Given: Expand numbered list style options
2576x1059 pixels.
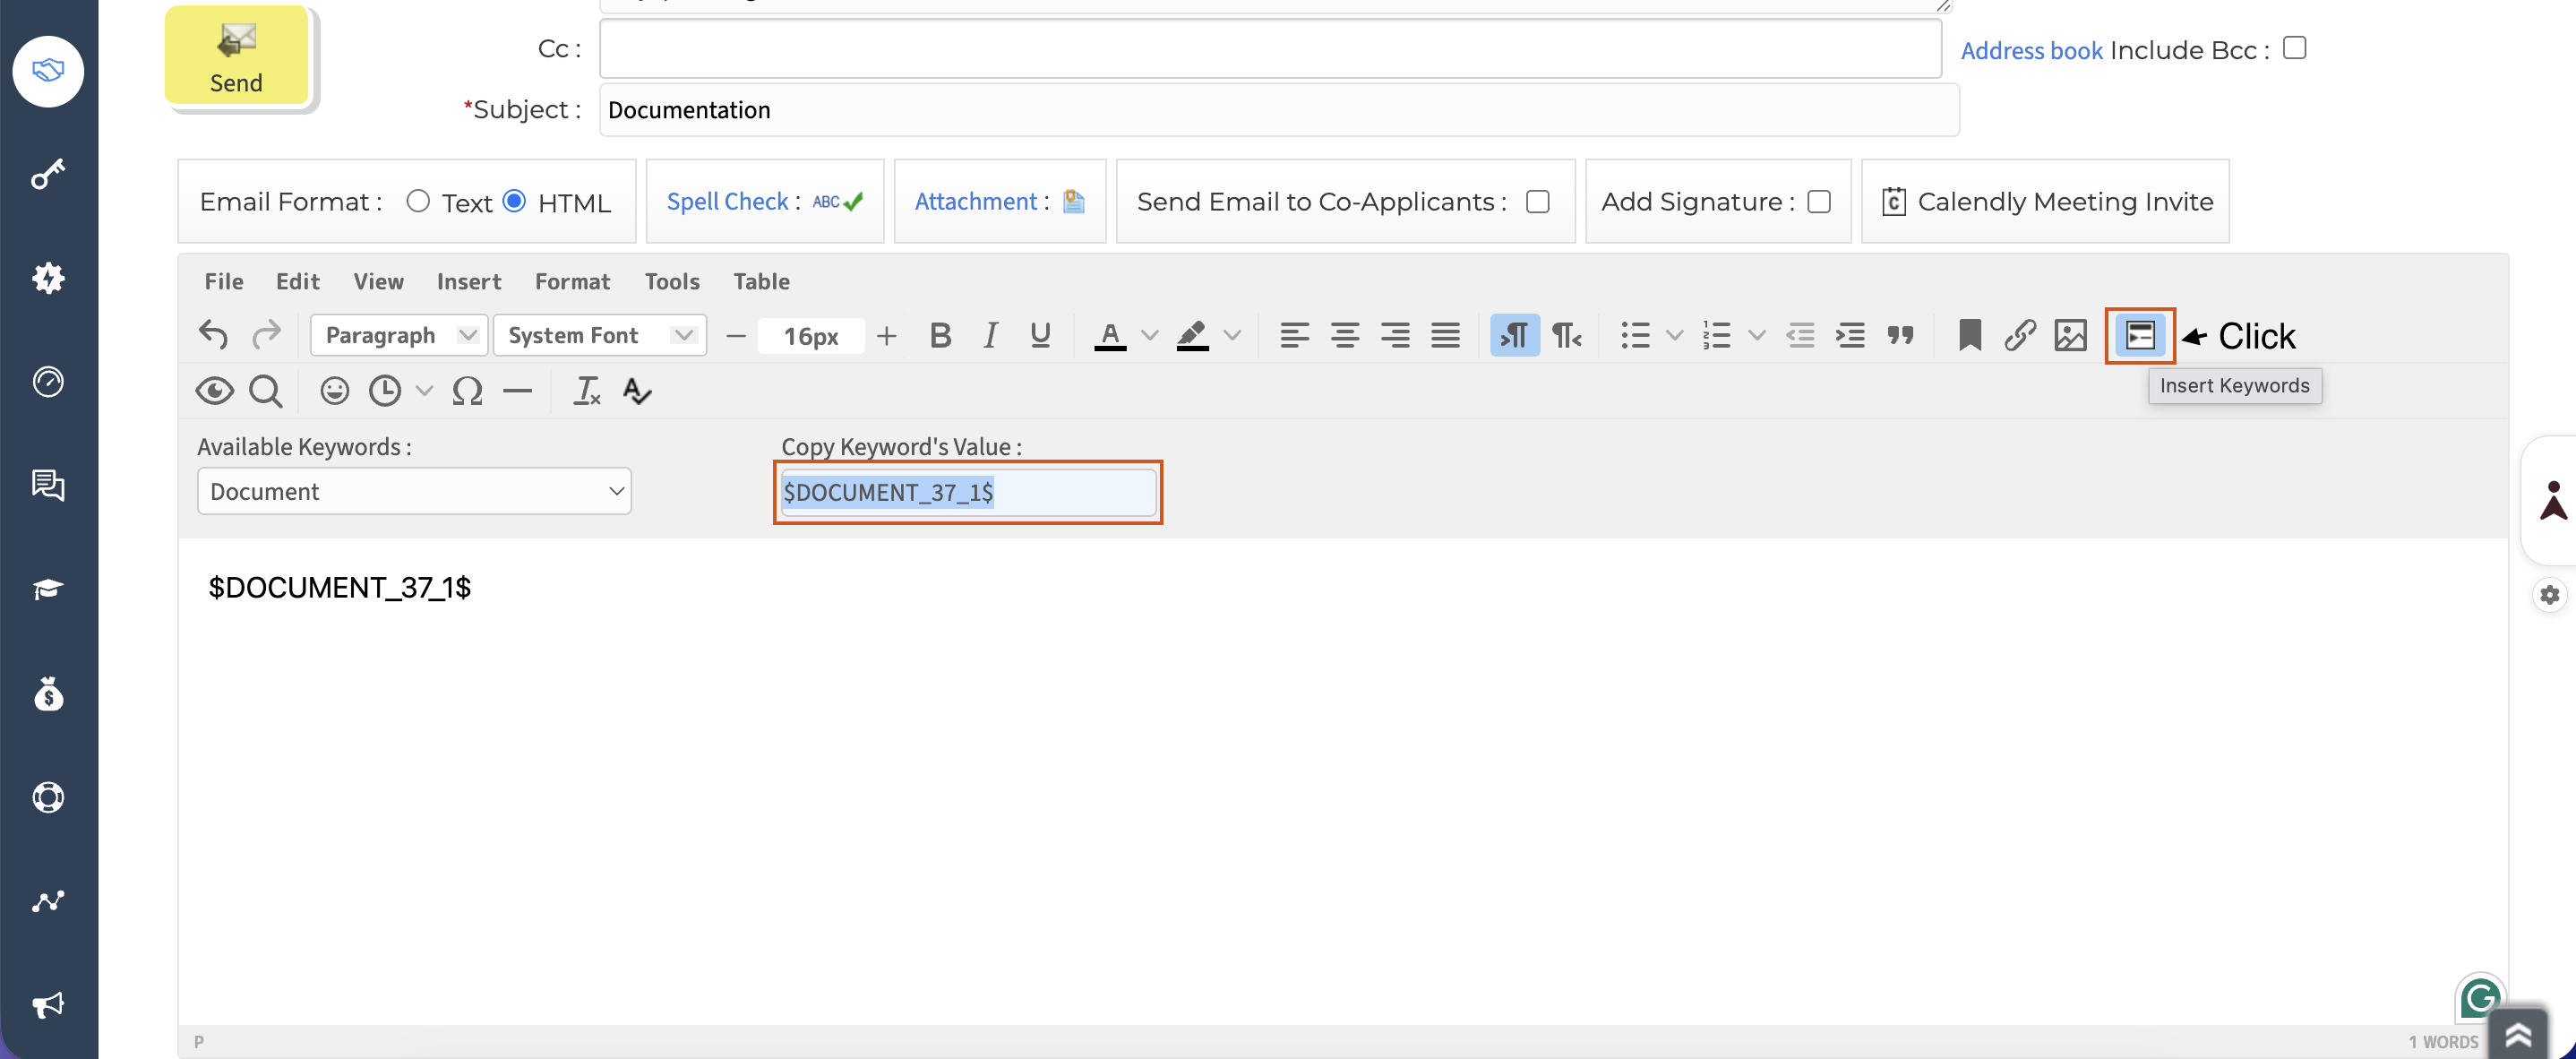Looking at the screenshot, I should [1756, 335].
